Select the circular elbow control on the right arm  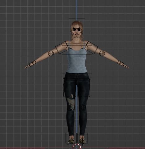(102, 53)
